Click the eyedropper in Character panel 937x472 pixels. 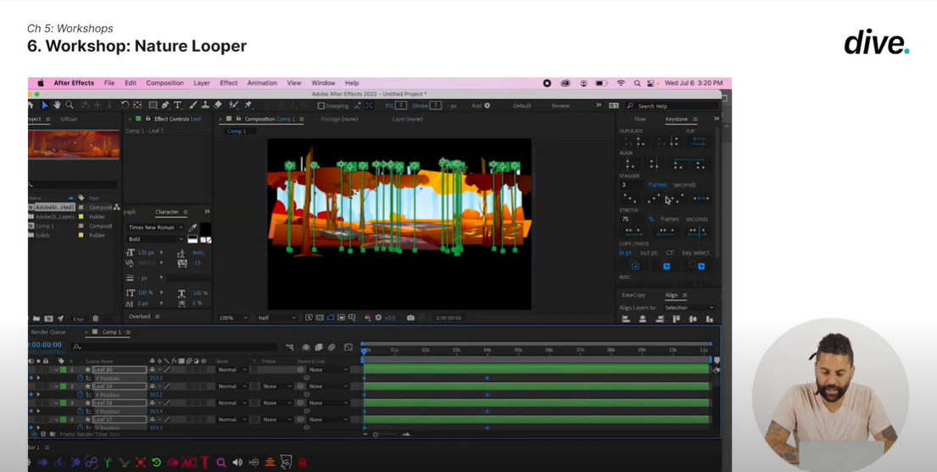pos(193,228)
